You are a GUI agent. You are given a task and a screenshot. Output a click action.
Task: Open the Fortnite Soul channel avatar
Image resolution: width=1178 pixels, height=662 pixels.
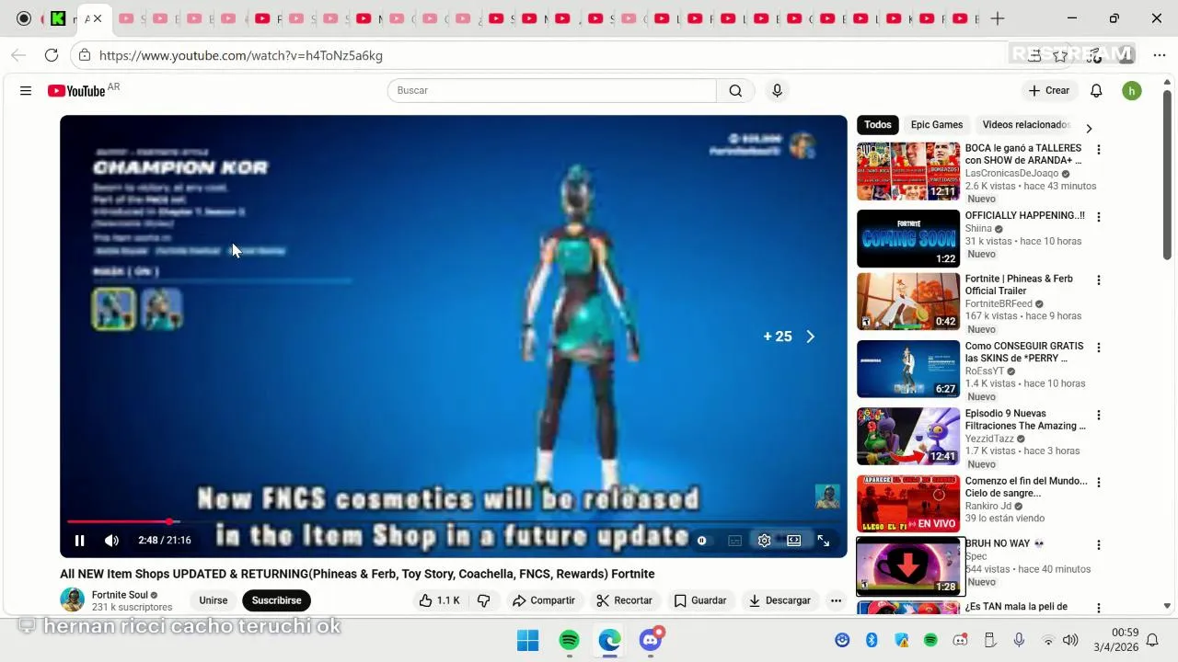coord(72,600)
